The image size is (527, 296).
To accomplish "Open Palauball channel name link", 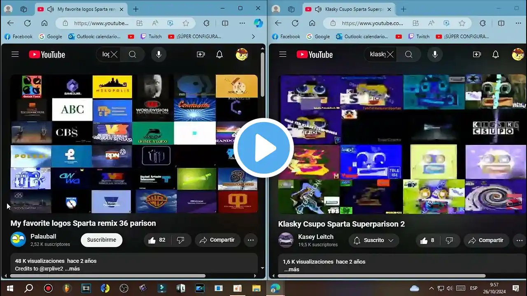I will pos(43,236).
